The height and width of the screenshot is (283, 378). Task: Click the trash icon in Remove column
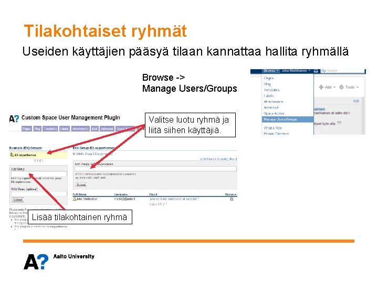(232, 199)
